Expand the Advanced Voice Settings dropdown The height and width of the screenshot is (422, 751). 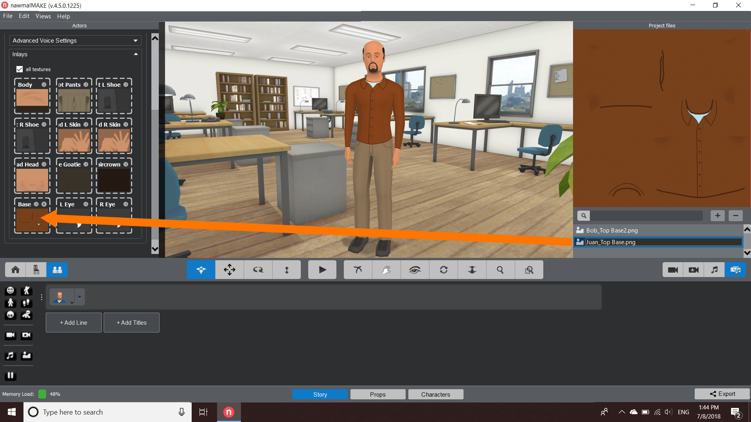[75, 41]
